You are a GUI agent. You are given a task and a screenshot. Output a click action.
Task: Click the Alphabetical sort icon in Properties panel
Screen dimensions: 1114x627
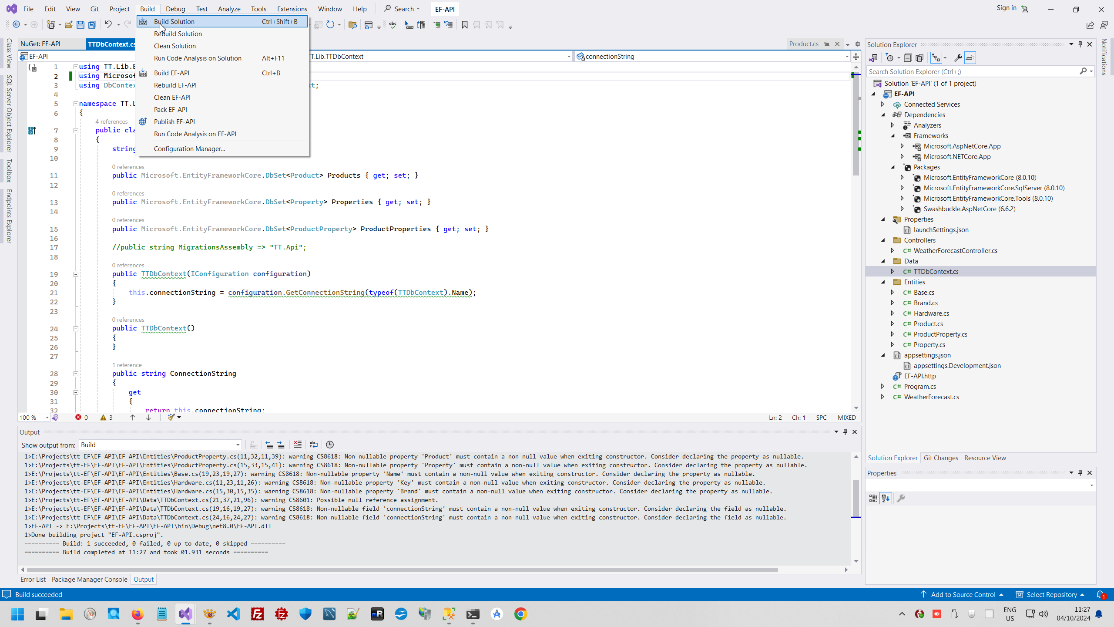click(x=886, y=498)
